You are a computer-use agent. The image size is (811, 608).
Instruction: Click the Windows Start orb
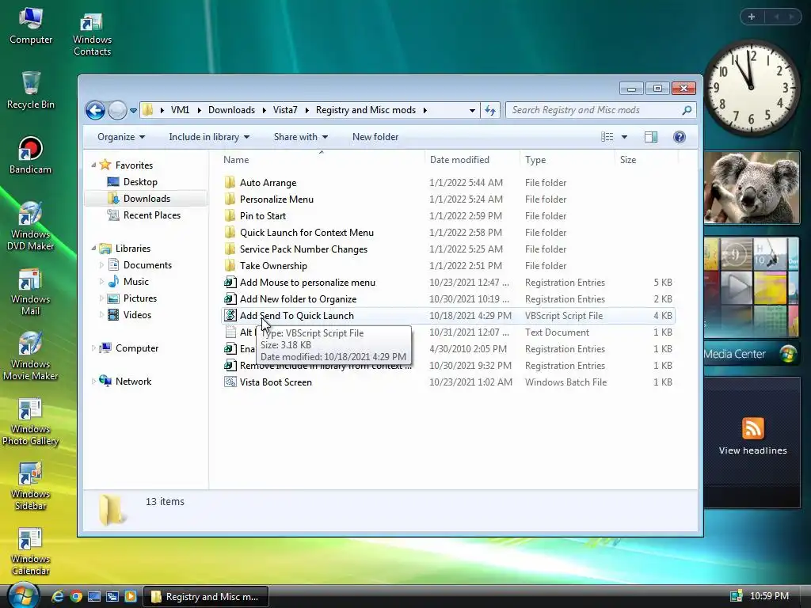pos(23,595)
